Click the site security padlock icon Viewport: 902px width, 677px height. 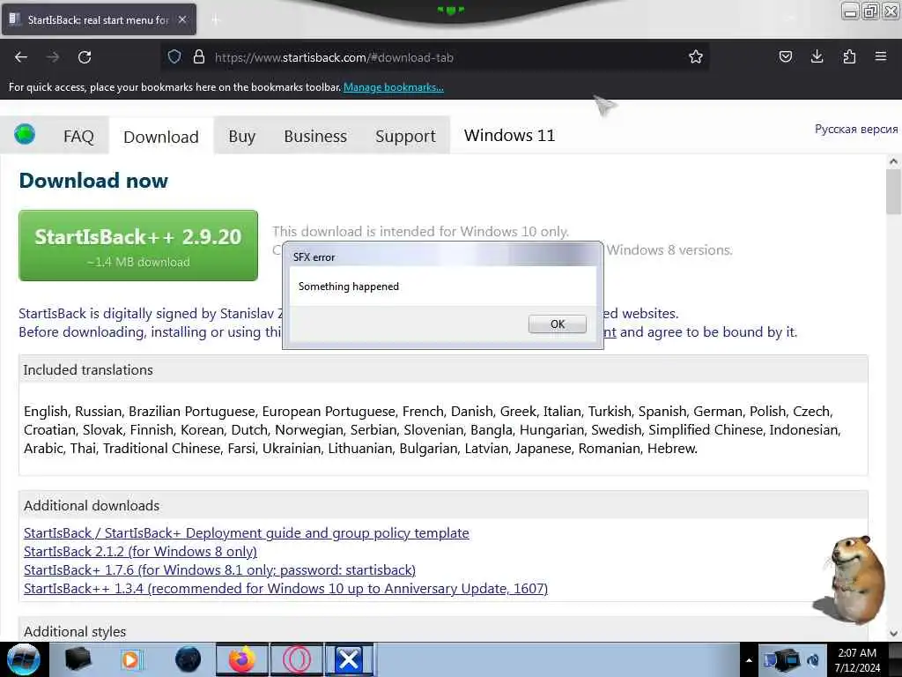tap(199, 56)
